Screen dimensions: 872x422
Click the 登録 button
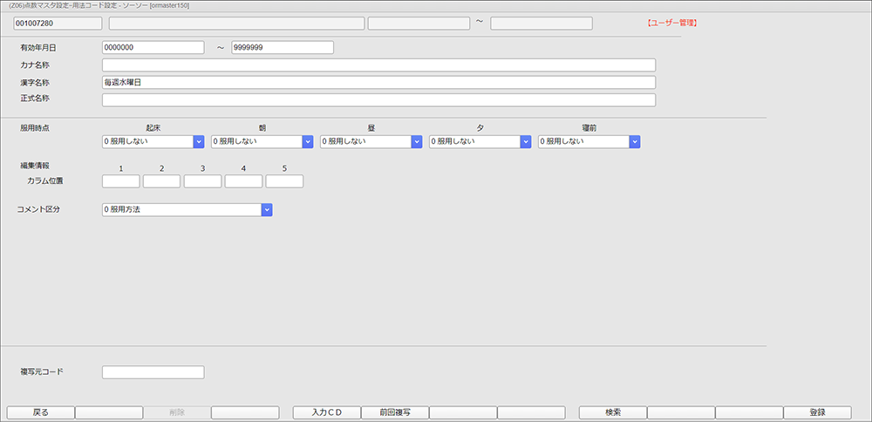pyautogui.click(x=817, y=412)
